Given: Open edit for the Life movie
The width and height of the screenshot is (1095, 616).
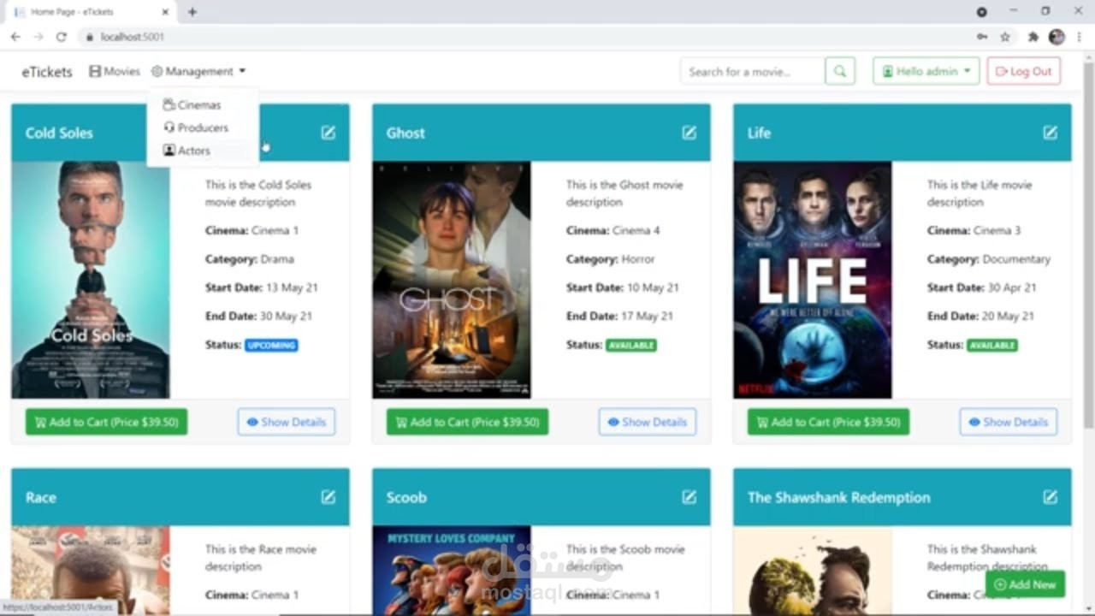Looking at the screenshot, I should (x=1051, y=133).
